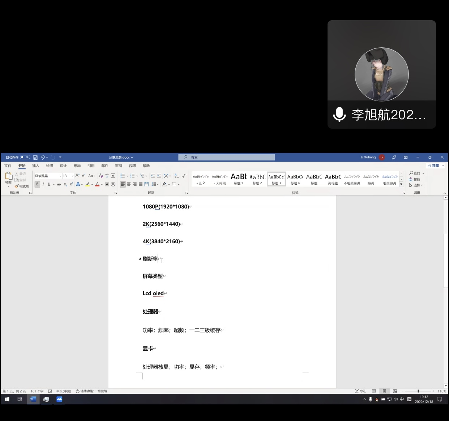Switch to the 审阅 ribbon tab
Image resolution: width=449 pixels, height=421 pixels.
(119, 166)
